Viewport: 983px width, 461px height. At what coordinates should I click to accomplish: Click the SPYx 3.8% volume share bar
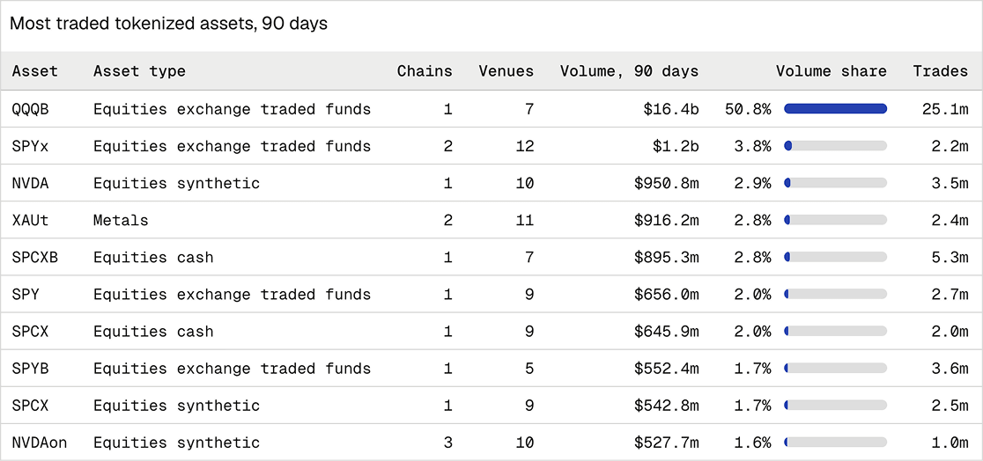coord(836,146)
